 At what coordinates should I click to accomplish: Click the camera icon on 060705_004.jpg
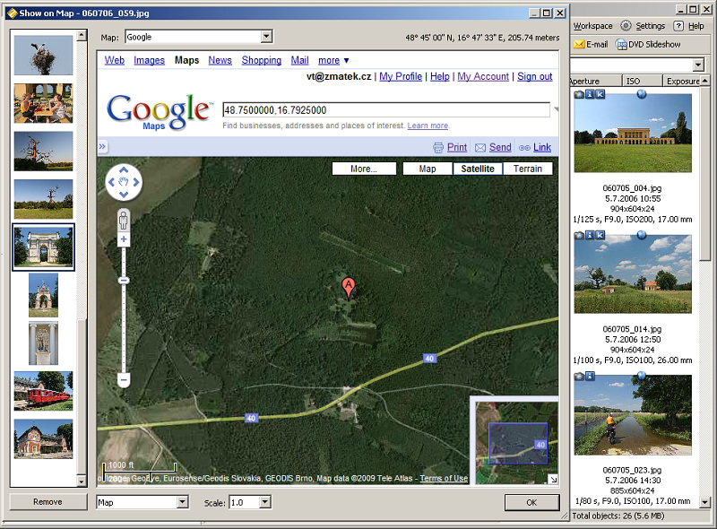coord(579,94)
